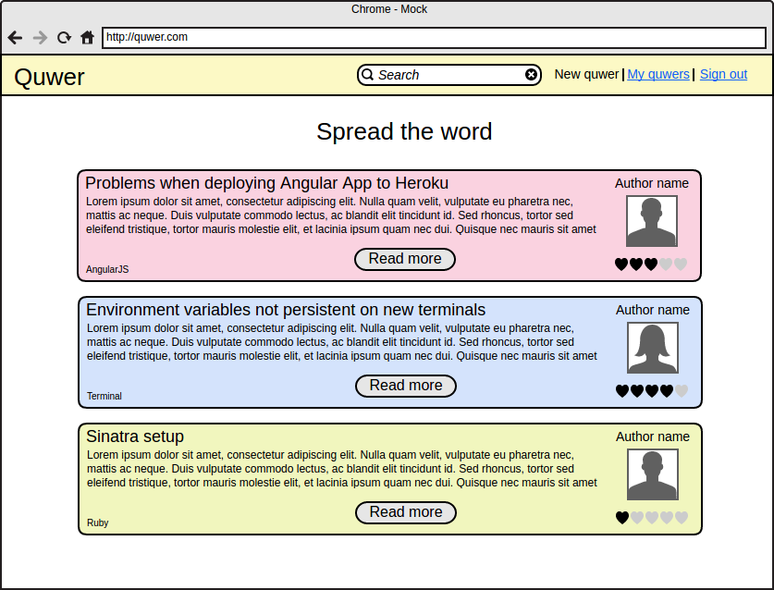The height and width of the screenshot is (590, 774).
Task: Read more of the Environment variables post
Action: click(x=406, y=386)
